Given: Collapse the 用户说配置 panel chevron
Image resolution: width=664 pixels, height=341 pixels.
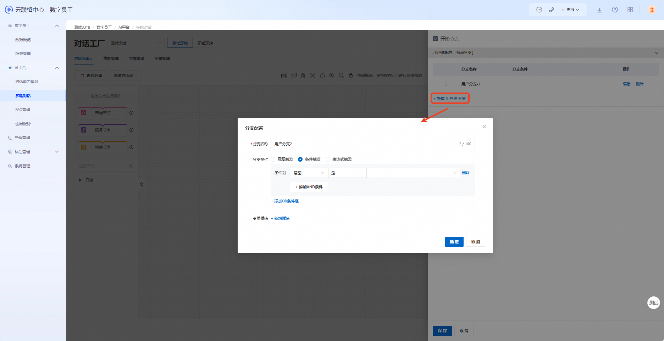Looking at the screenshot, I should click(x=657, y=53).
